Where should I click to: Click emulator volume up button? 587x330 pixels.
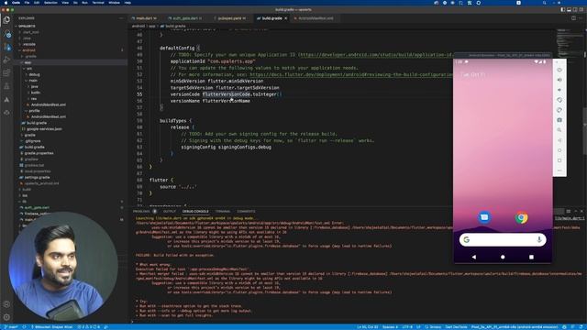click(559, 80)
